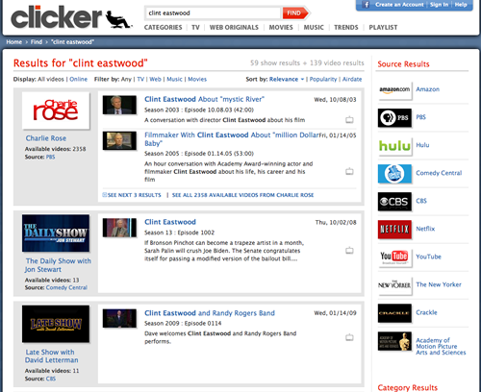
Task: Click the Charlie Rose show logo
Action: [56, 110]
